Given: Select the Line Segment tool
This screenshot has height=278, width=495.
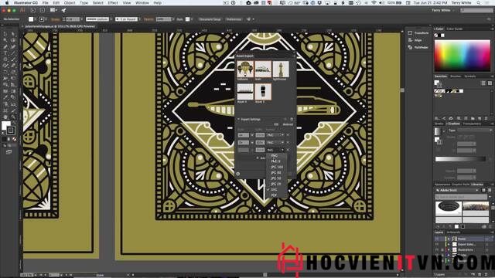Looking at the screenshot, I should tap(13, 53).
